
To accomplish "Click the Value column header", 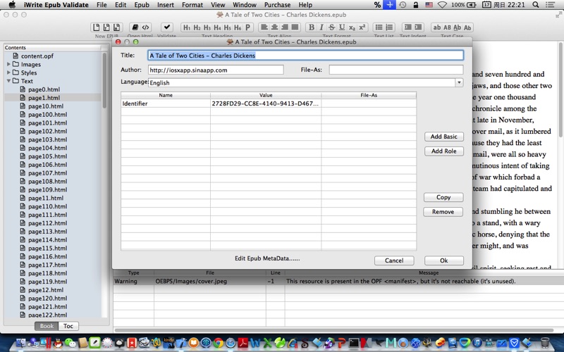I will click(266, 95).
